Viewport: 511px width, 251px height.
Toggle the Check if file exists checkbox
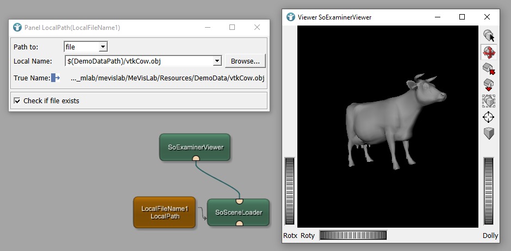tap(17, 101)
